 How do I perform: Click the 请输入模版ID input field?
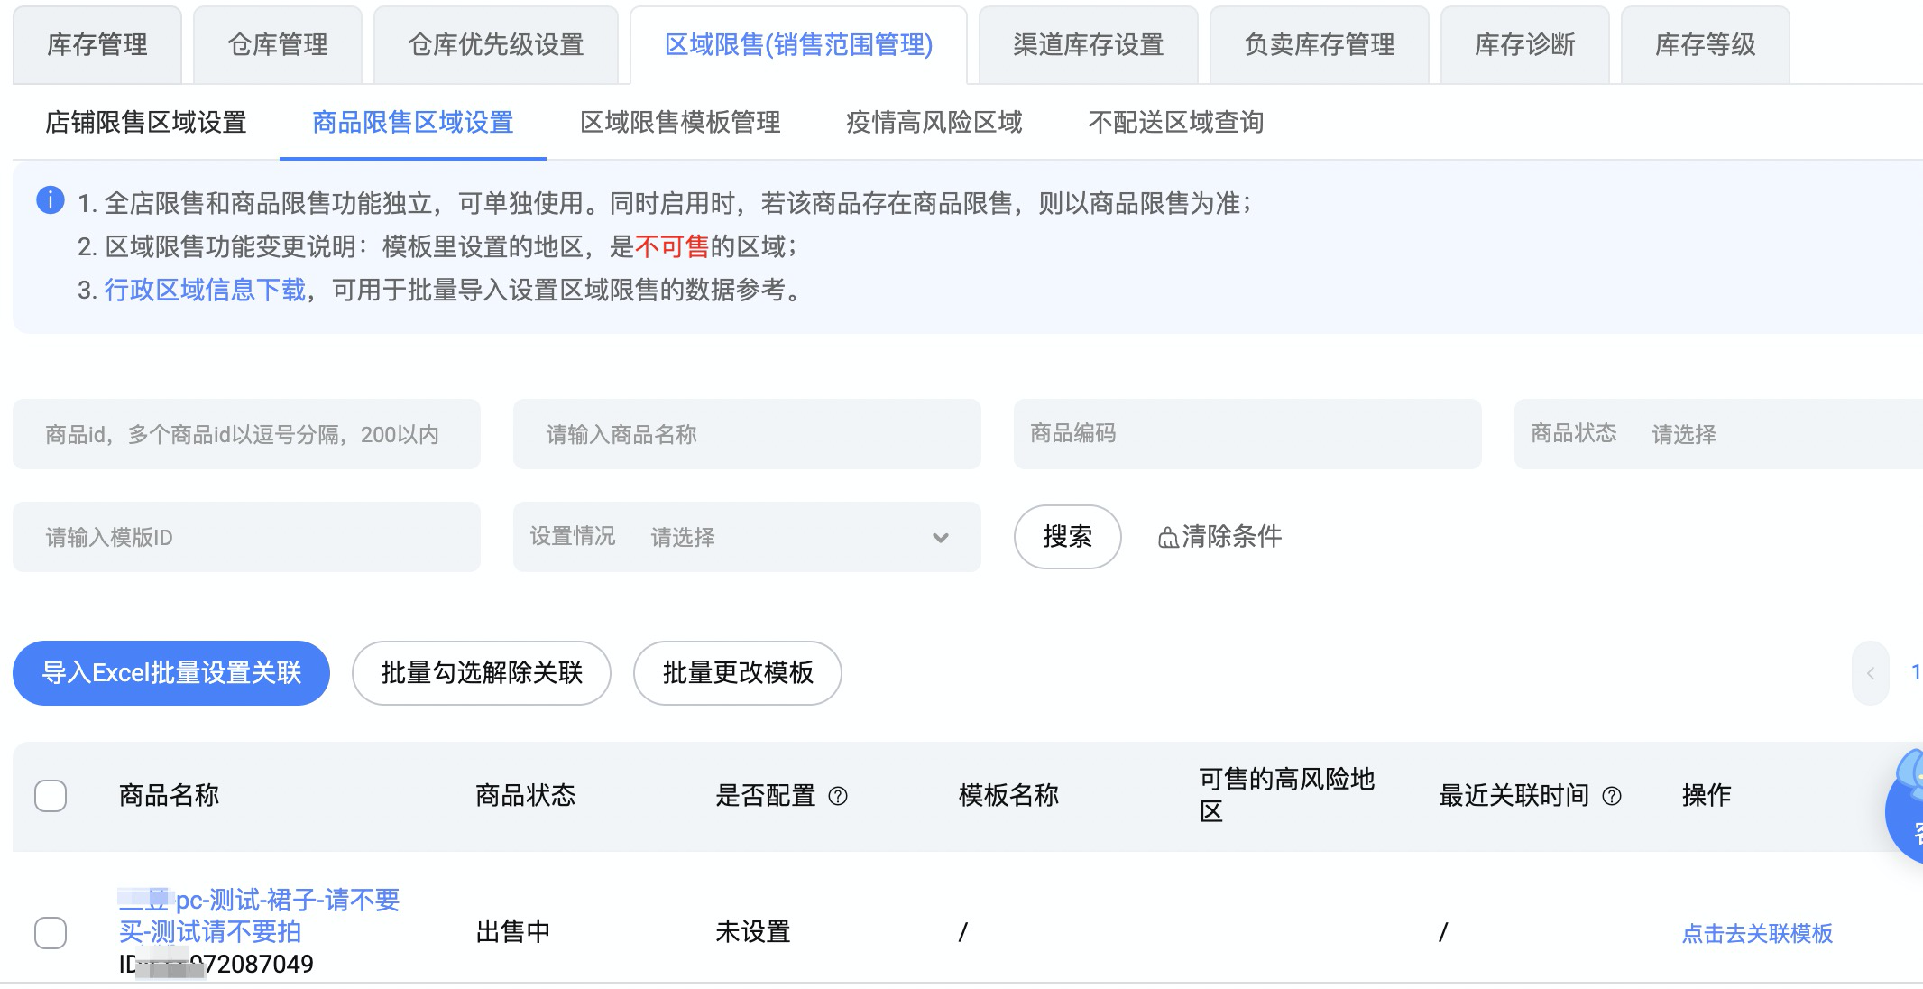pyautogui.click(x=245, y=537)
